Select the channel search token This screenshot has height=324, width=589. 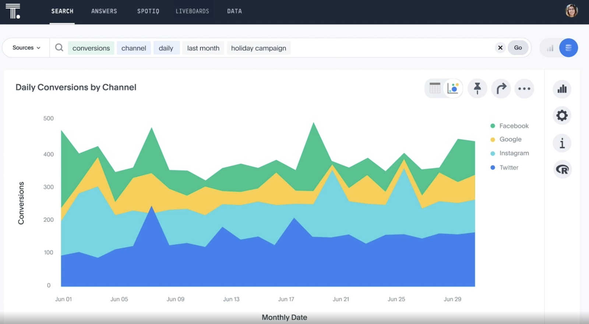click(x=134, y=48)
